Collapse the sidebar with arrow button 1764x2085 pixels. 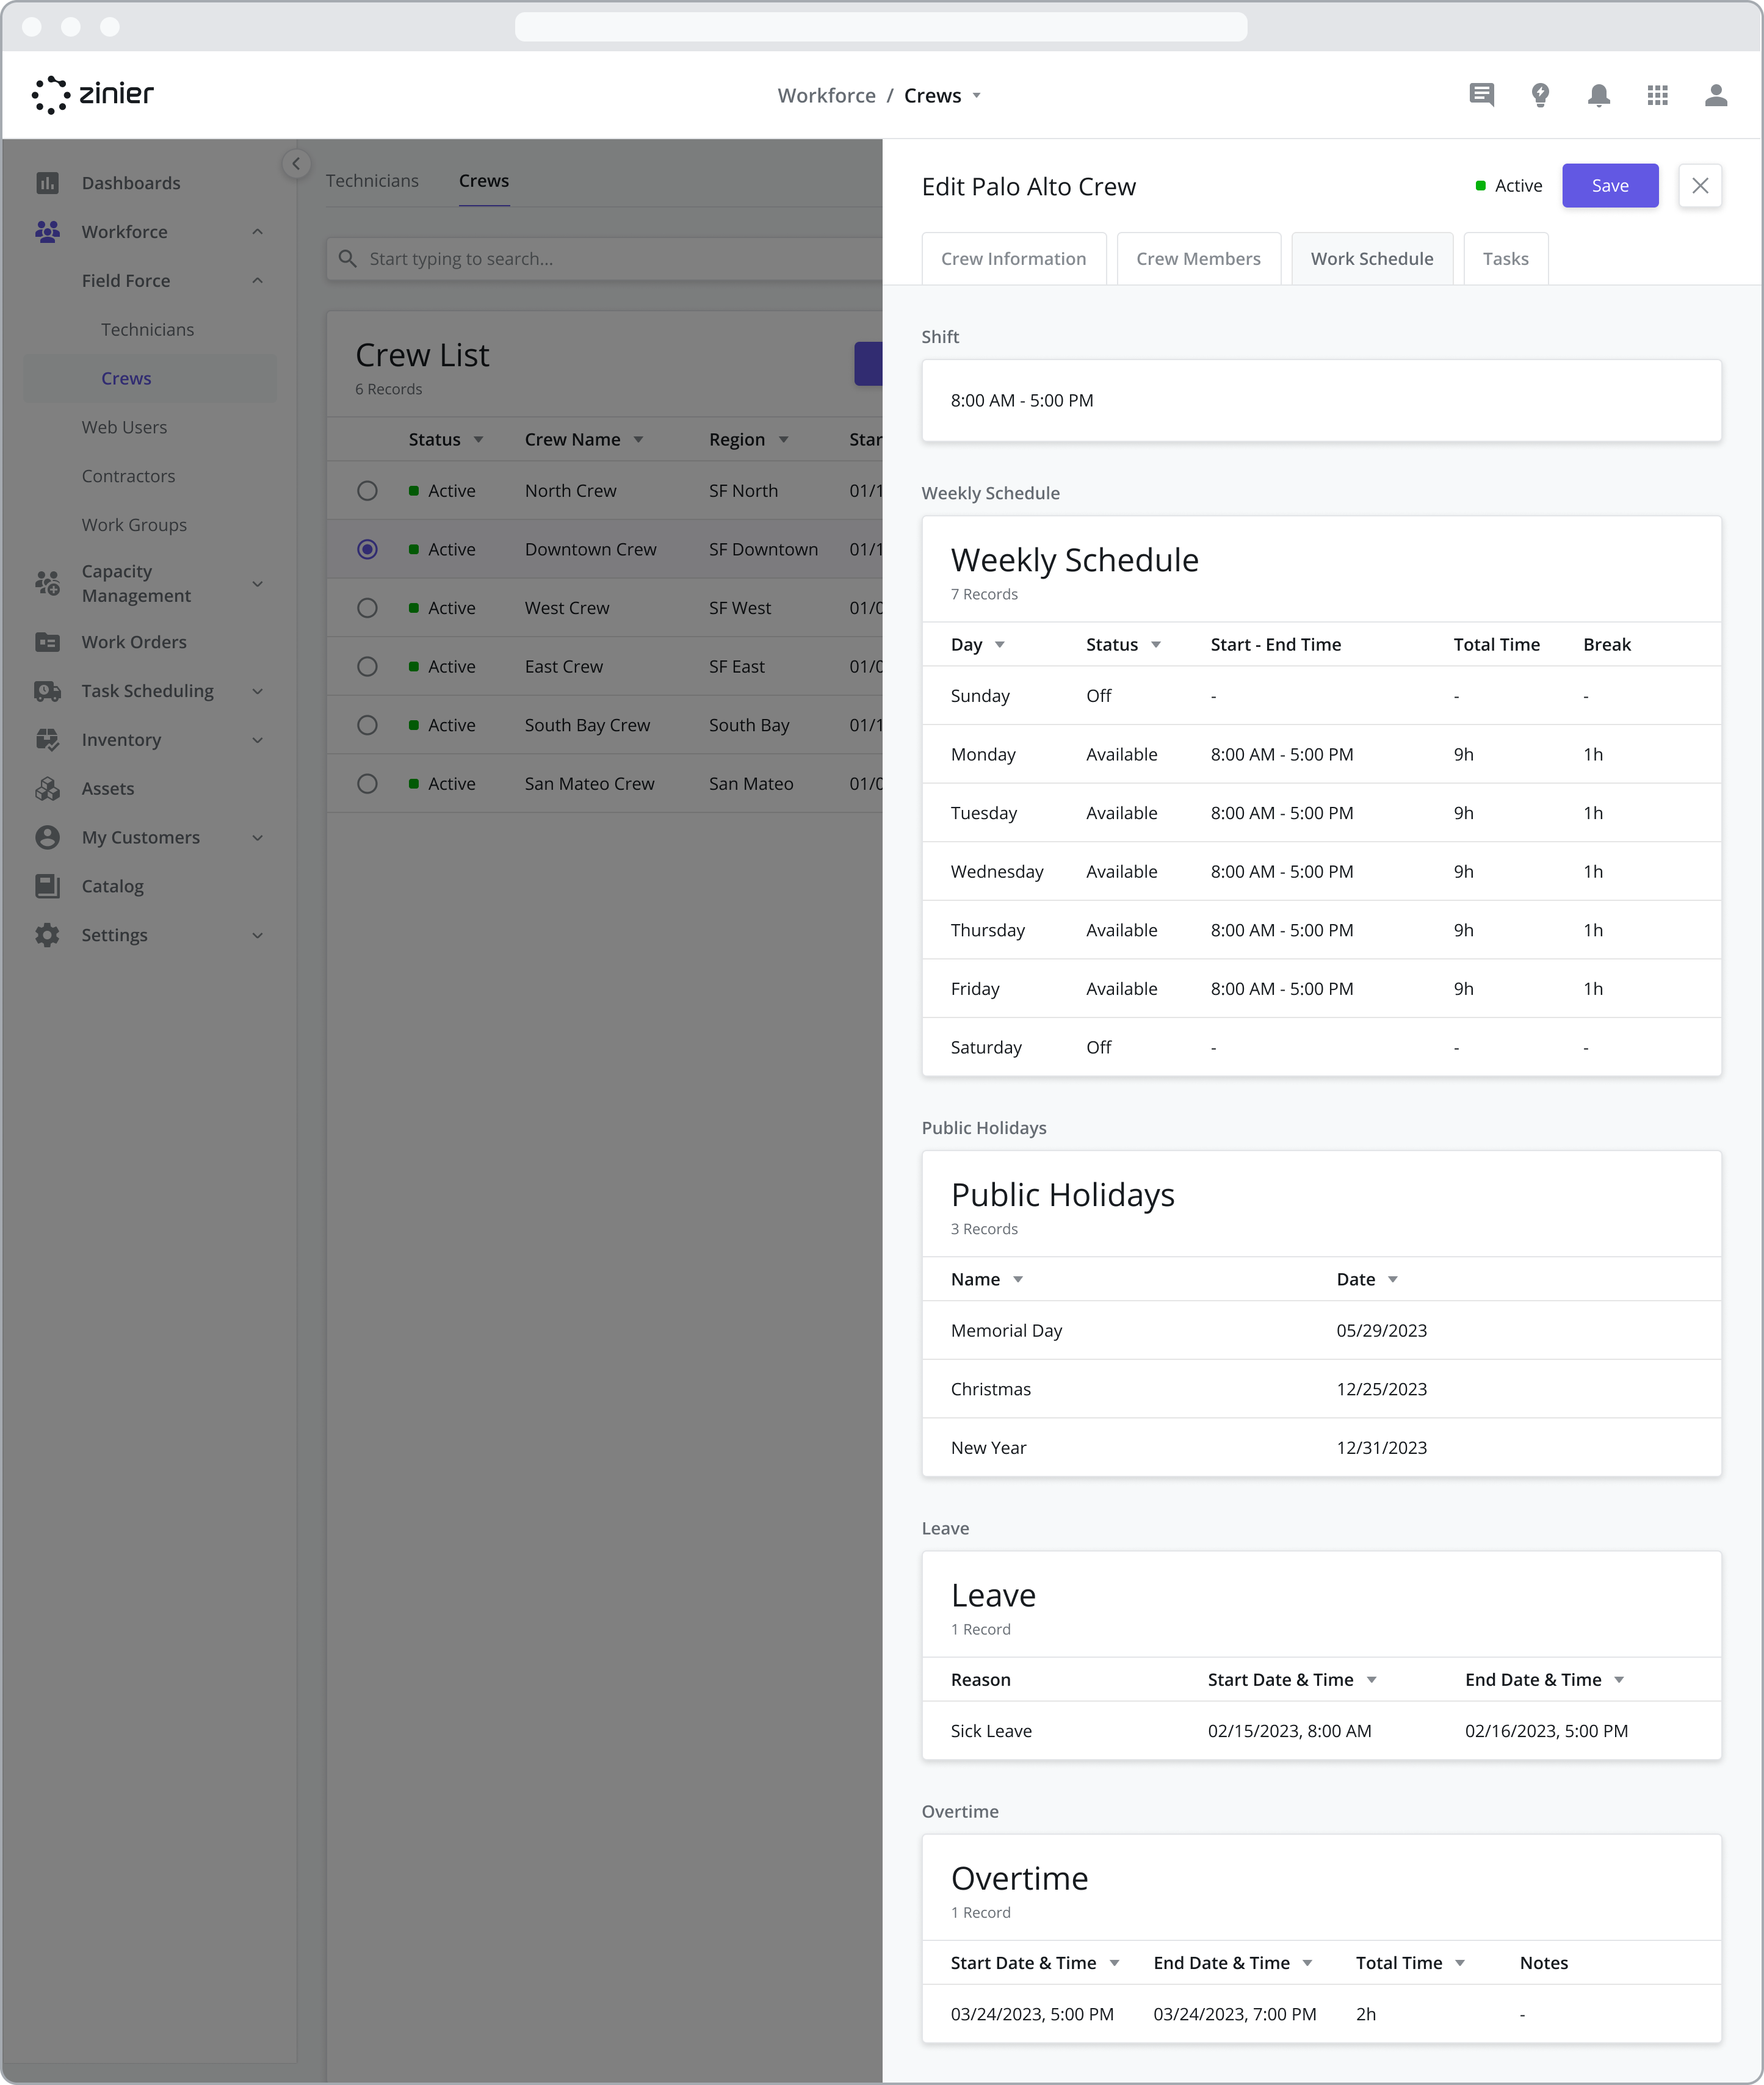[296, 164]
